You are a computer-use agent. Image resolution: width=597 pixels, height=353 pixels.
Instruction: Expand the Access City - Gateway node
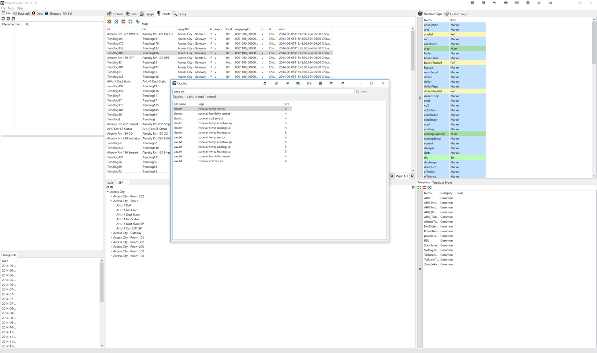pyautogui.click(x=111, y=233)
